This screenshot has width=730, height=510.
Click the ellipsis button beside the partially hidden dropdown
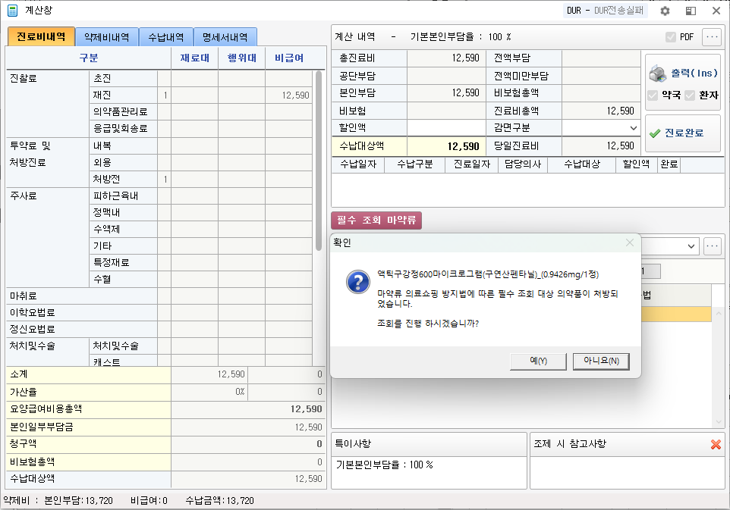pos(712,246)
